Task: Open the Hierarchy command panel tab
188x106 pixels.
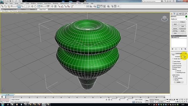Action: [x=177, y=14]
